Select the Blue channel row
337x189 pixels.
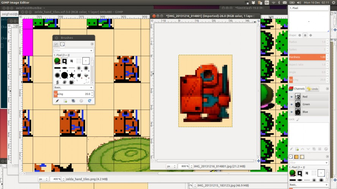[309, 112]
